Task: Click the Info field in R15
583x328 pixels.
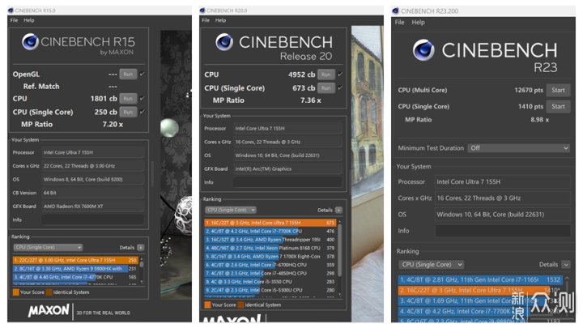Action: click(93, 219)
